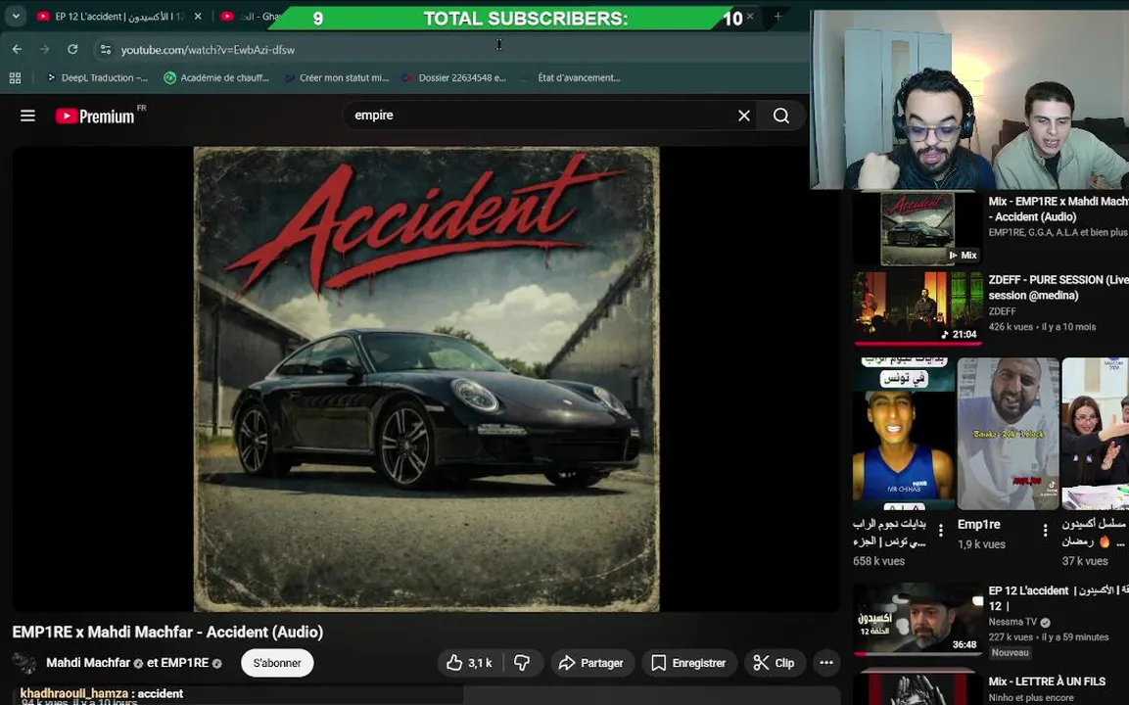Viewport: 1129px width, 705px height.
Task: Dislike the video with thumbs down
Action: [x=523, y=663]
